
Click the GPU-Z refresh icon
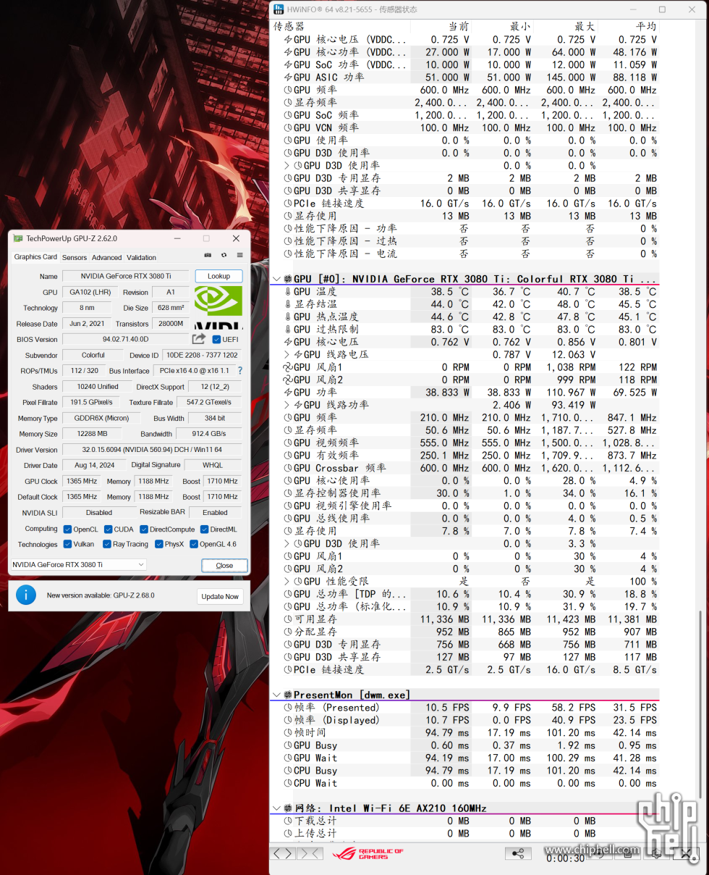(224, 255)
